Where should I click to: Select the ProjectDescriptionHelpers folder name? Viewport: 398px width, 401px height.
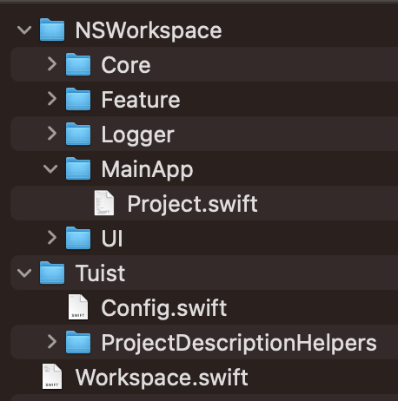[239, 344]
